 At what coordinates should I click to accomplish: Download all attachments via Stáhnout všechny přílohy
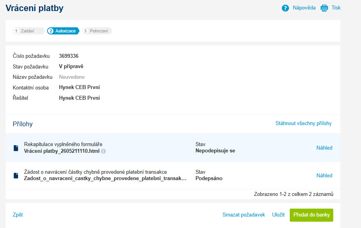(304, 123)
